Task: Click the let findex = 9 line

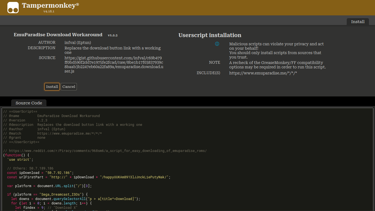Action: (x=46, y=208)
